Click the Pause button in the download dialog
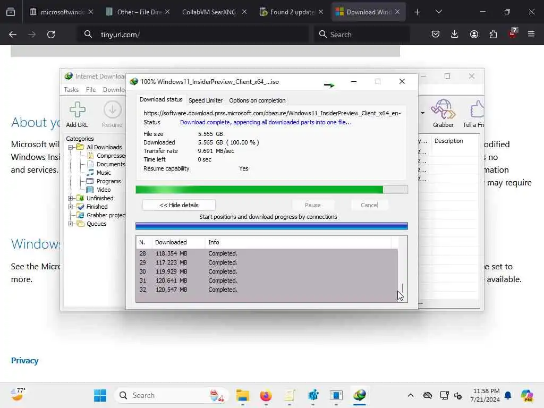 (312, 205)
